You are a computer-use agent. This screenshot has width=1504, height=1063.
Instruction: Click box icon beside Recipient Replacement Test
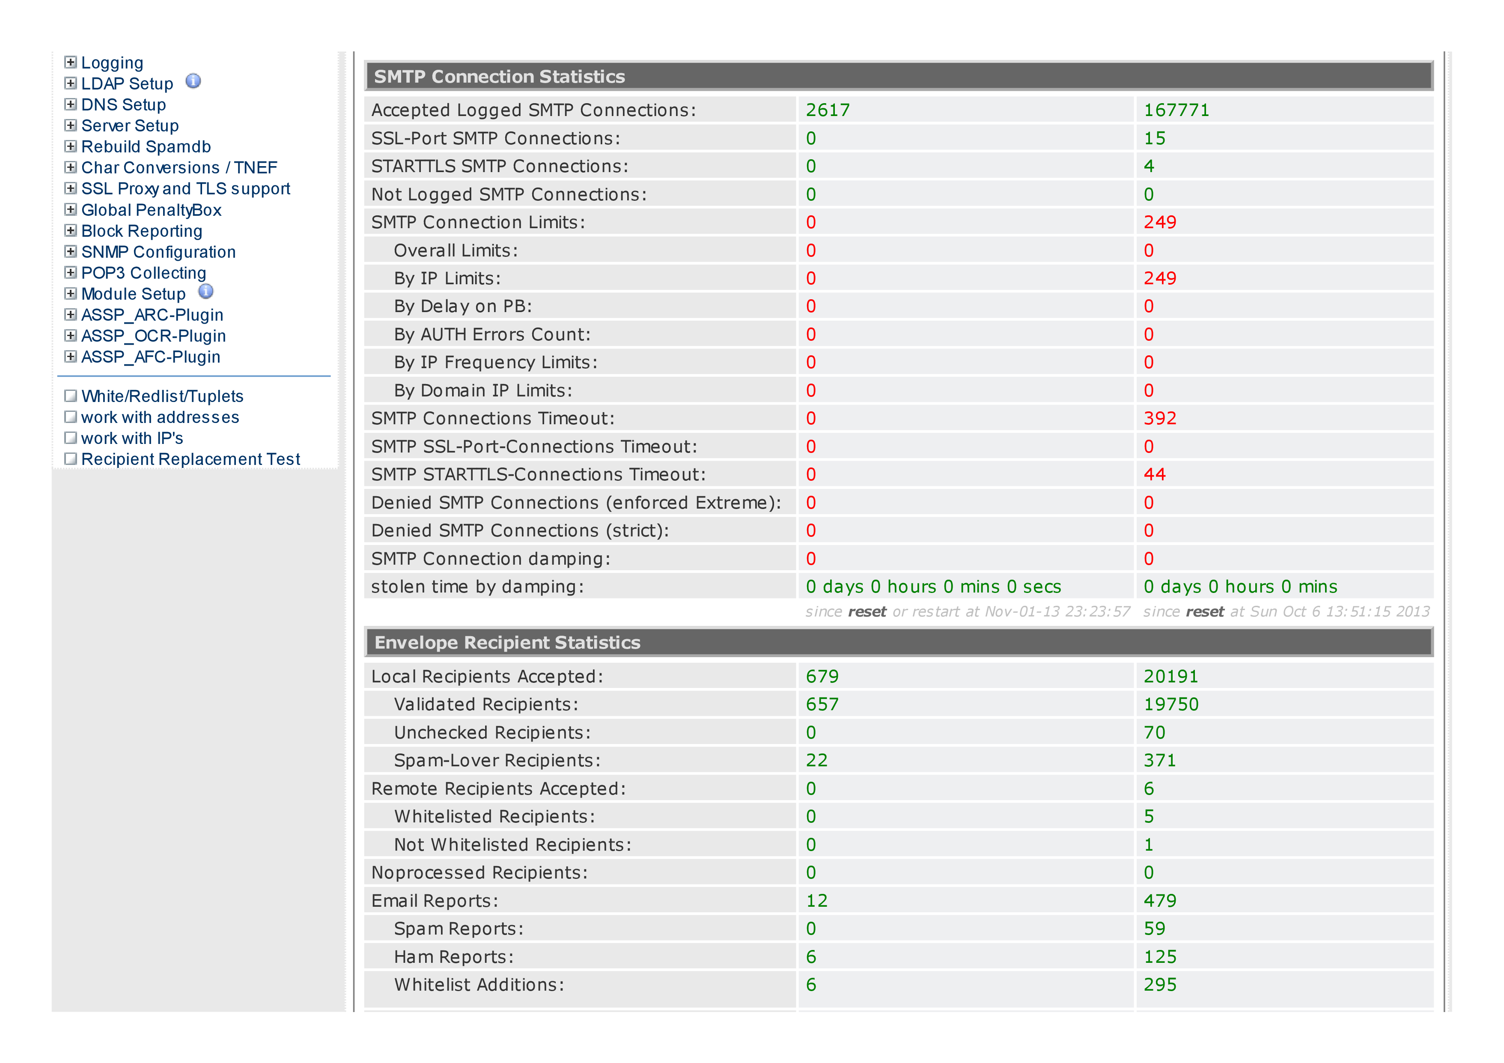coord(71,459)
